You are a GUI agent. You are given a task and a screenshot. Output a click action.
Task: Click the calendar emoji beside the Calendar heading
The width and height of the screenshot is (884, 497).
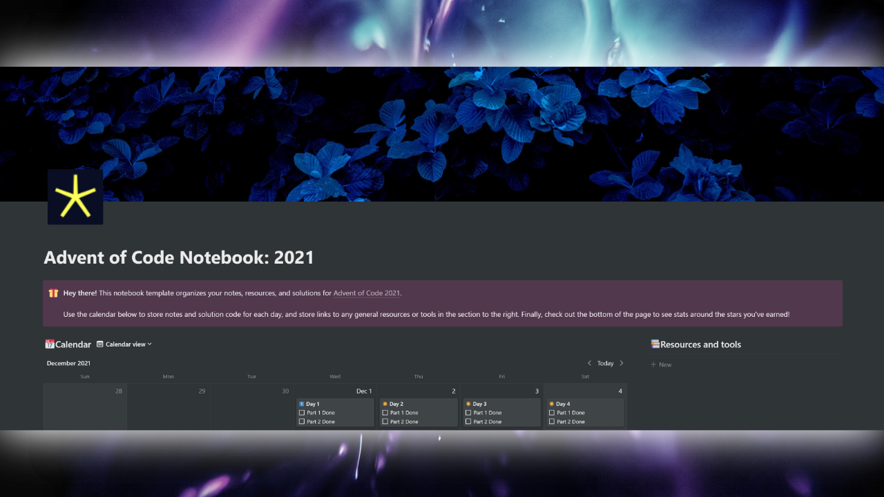pyautogui.click(x=49, y=344)
